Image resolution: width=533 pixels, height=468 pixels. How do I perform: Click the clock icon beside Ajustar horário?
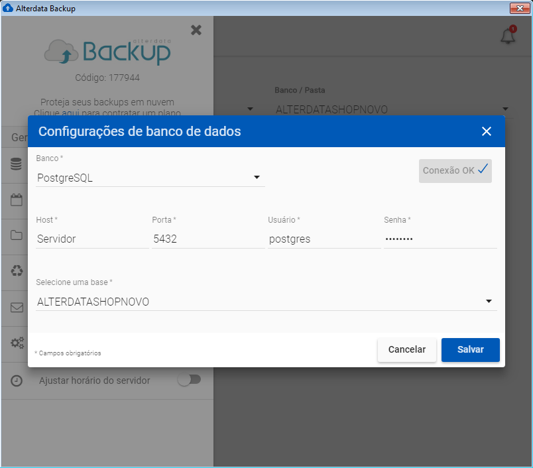[17, 380]
